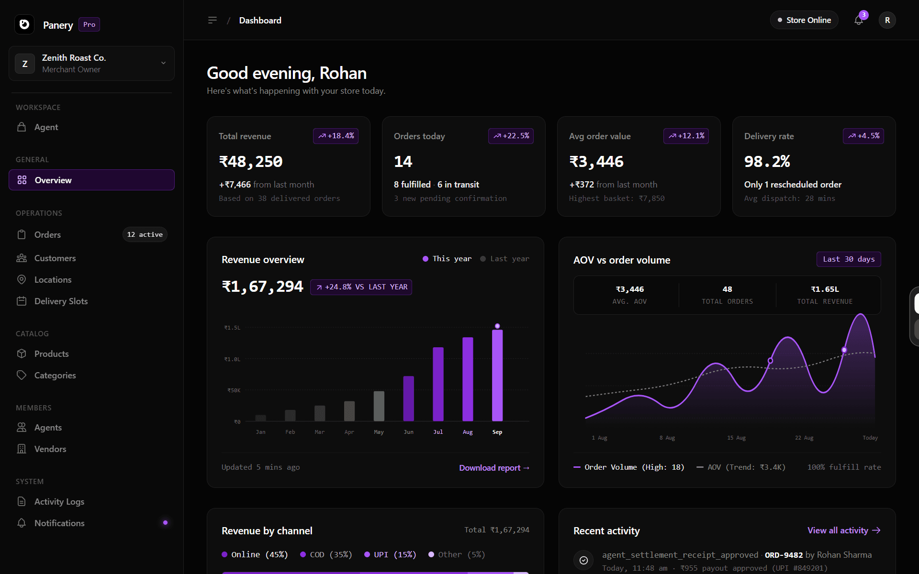Open Activity Logs under System
Image resolution: width=919 pixels, height=574 pixels.
click(x=91, y=501)
